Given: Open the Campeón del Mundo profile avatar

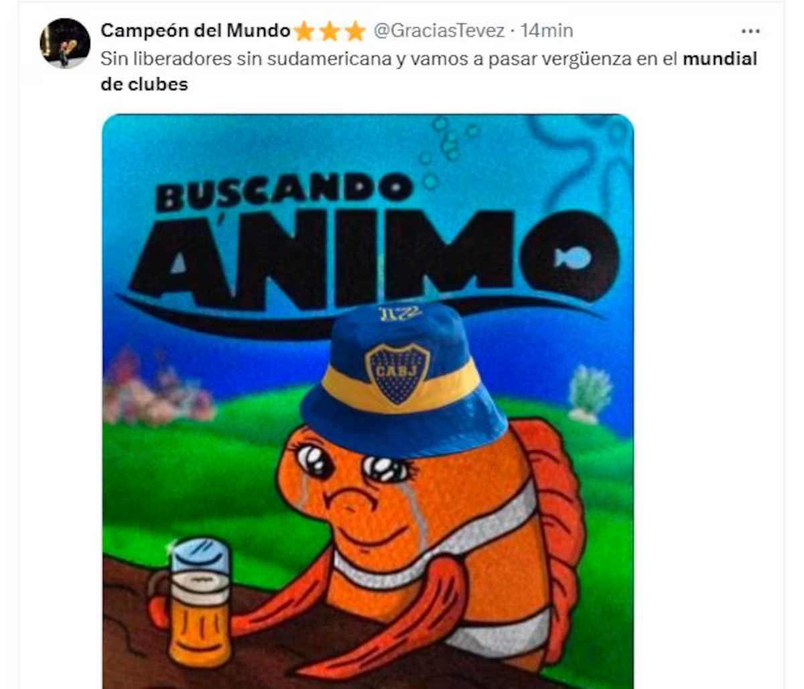Looking at the screenshot, I should point(65,44).
